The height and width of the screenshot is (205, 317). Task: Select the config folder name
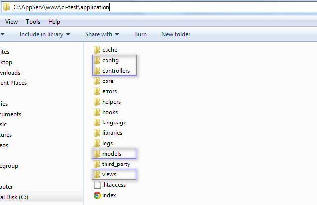pos(110,60)
